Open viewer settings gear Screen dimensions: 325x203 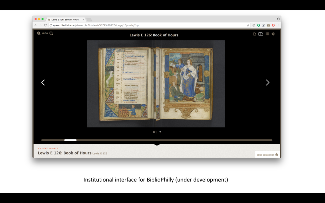pos(273,34)
